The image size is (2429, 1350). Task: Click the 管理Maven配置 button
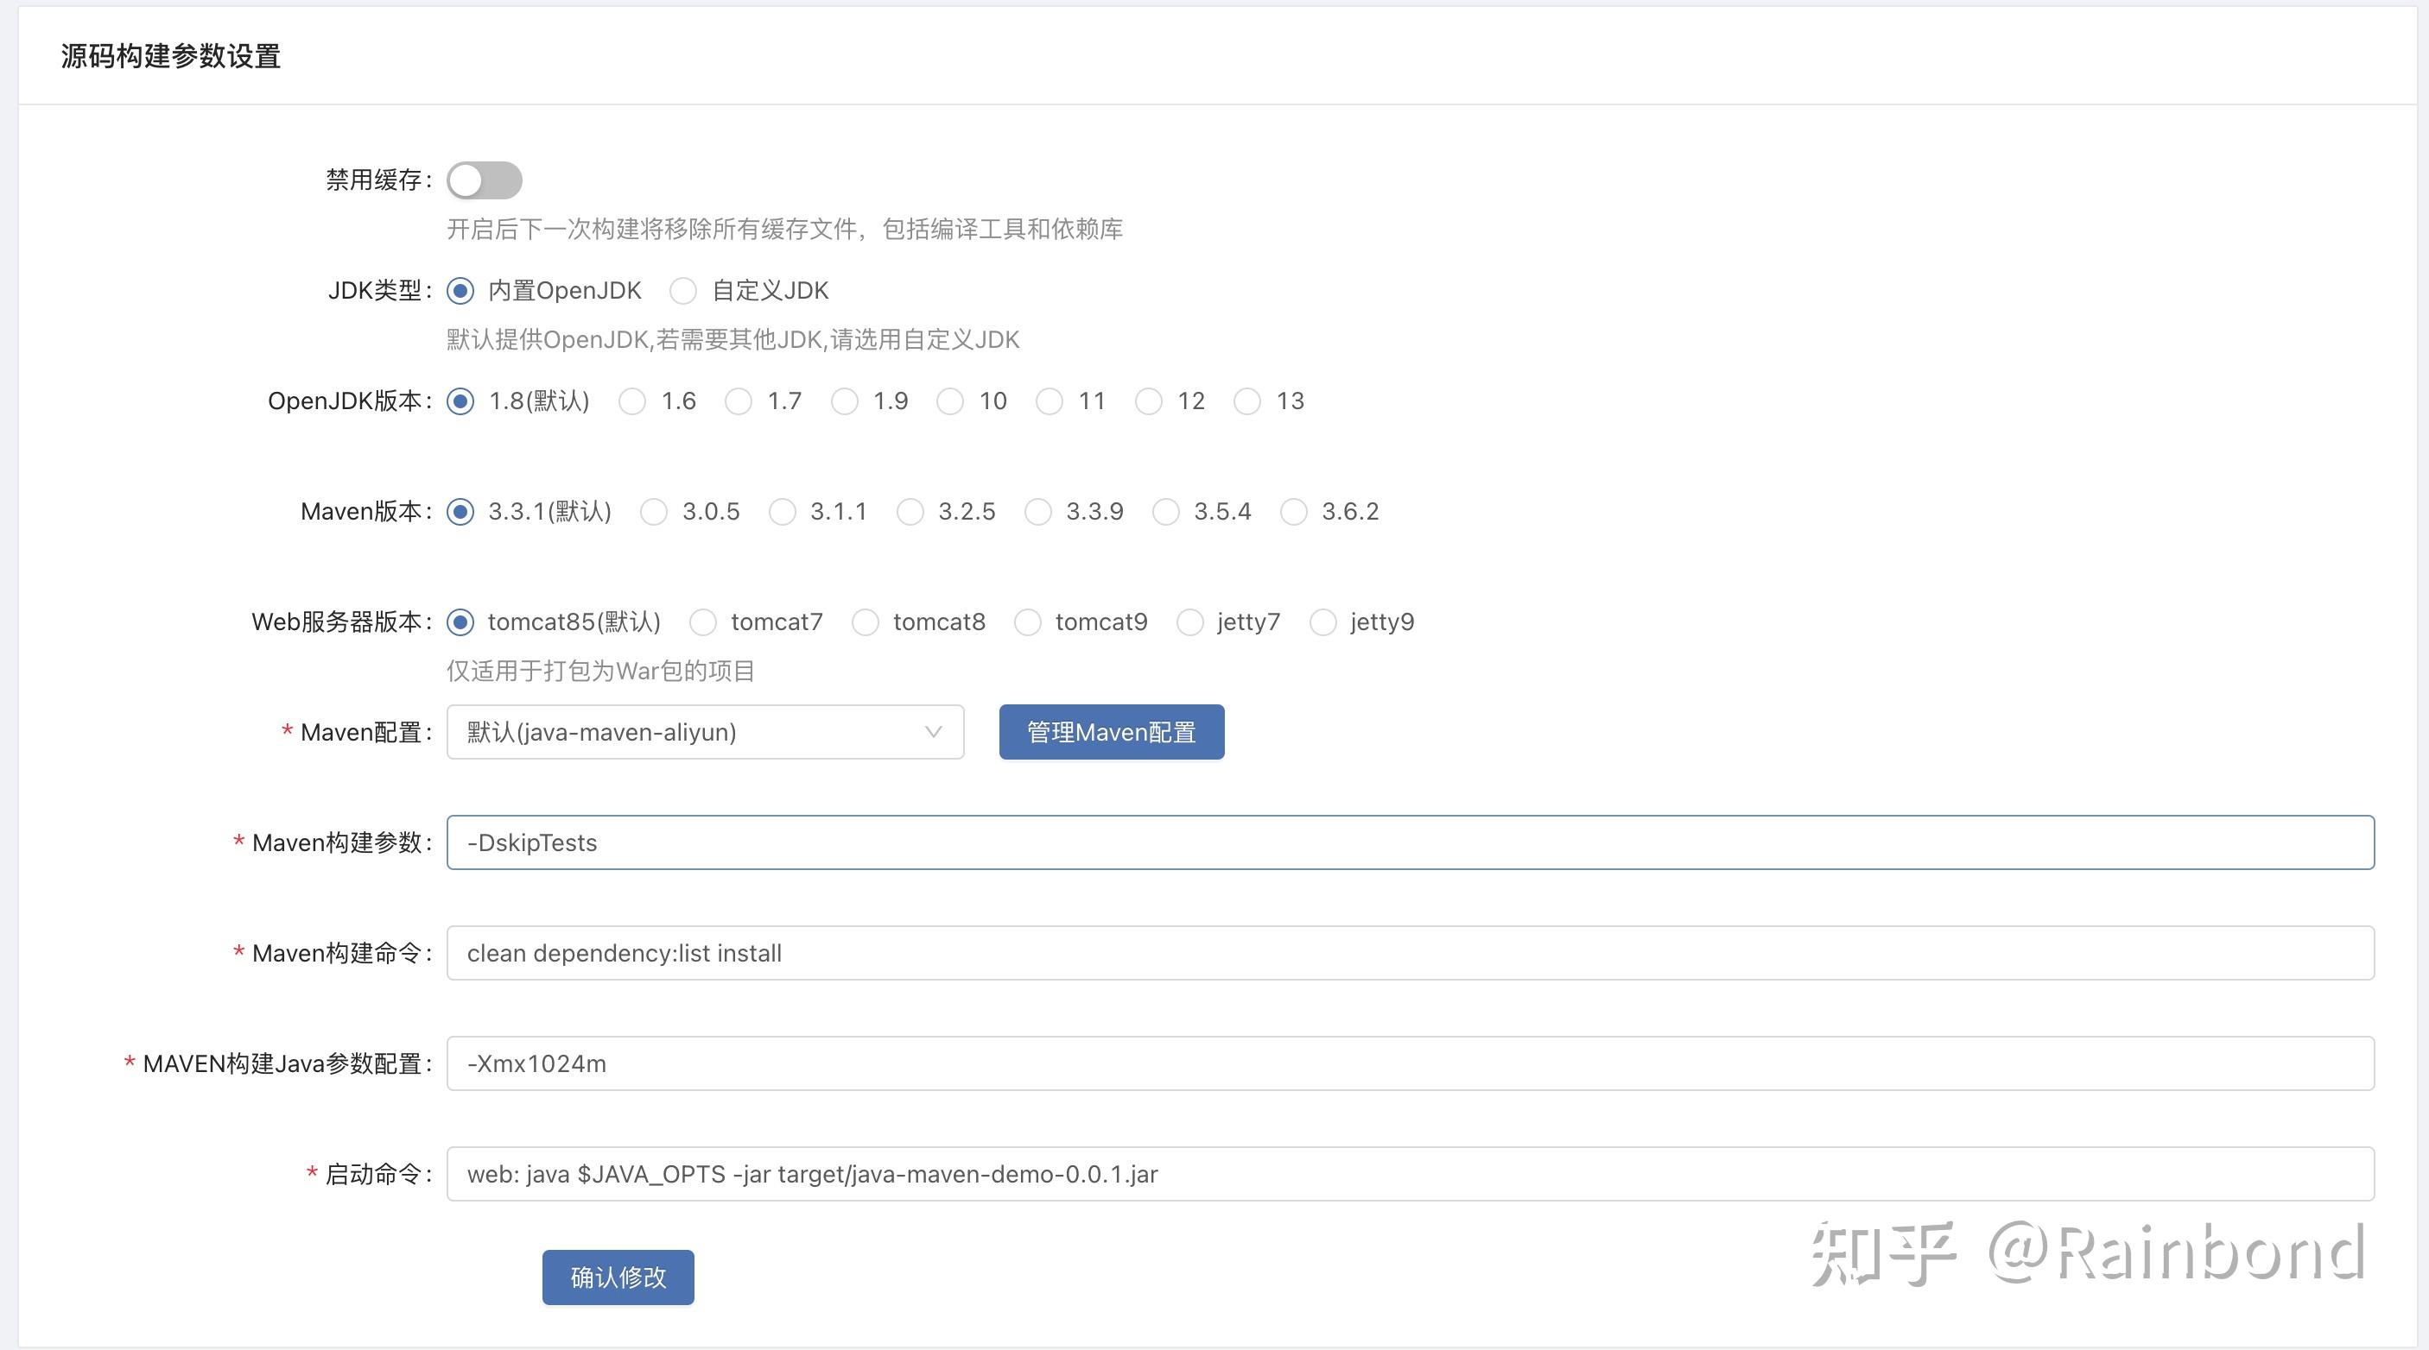(x=1111, y=732)
